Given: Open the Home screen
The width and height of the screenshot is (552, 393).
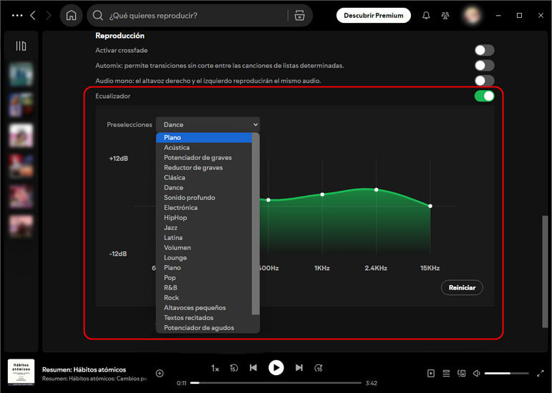Looking at the screenshot, I should [71, 16].
